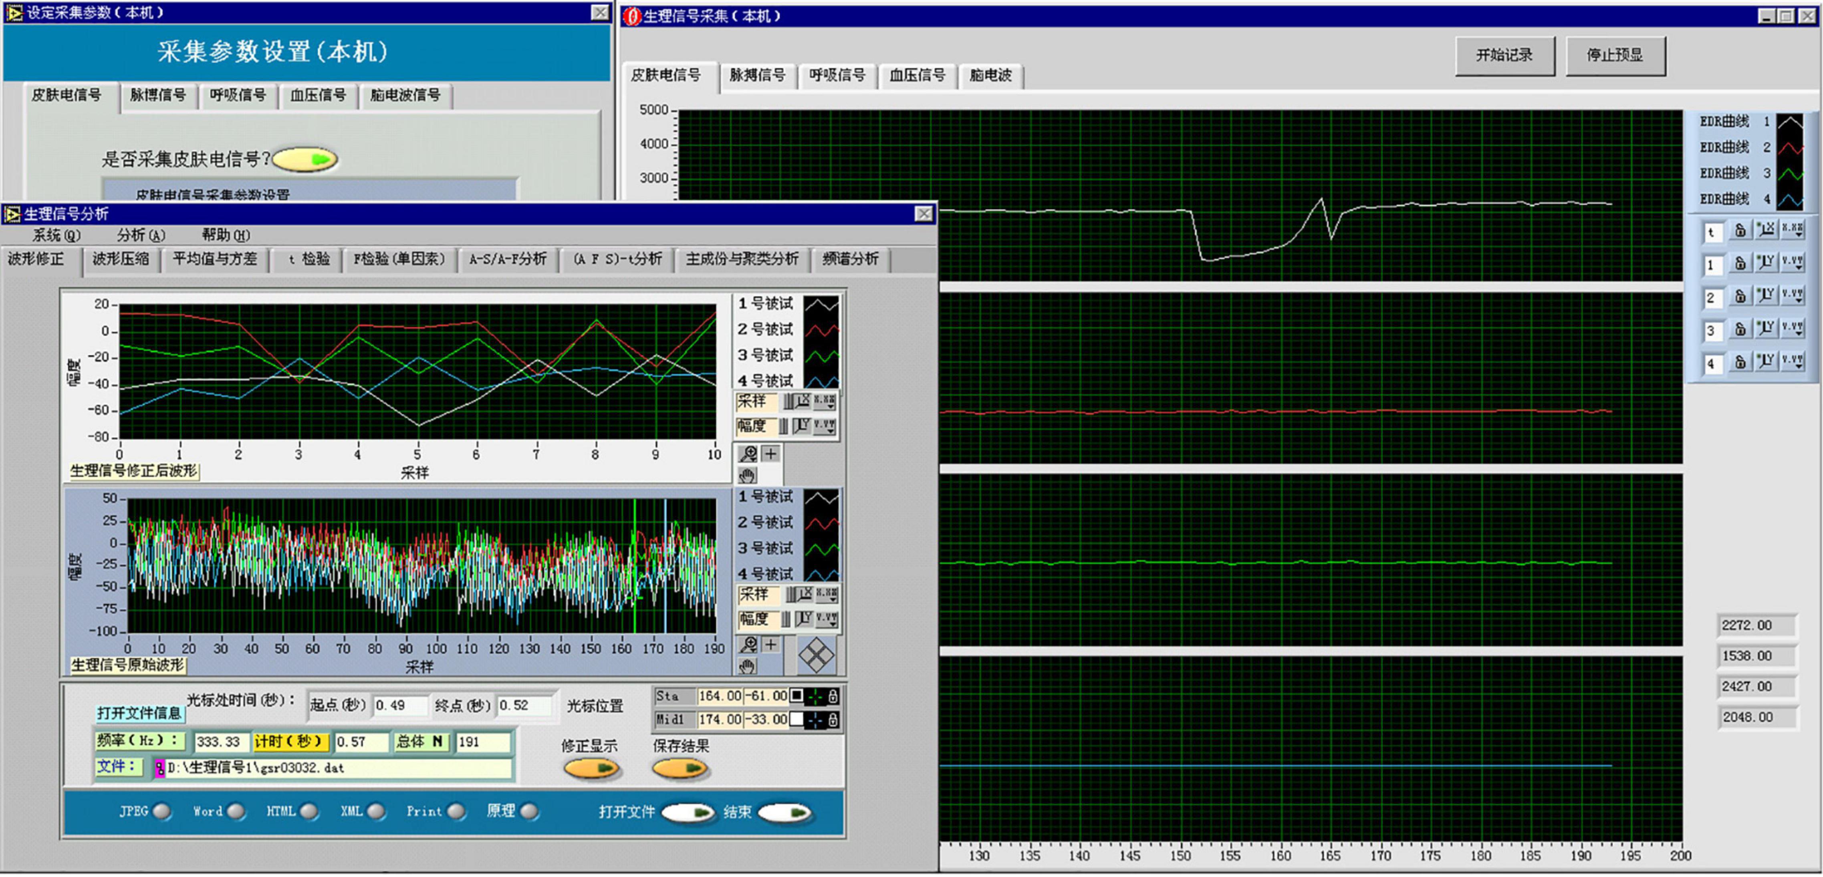Open y.yy format dropdown in scale row 2
This screenshot has height=877, width=1823.
(1793, 295)
